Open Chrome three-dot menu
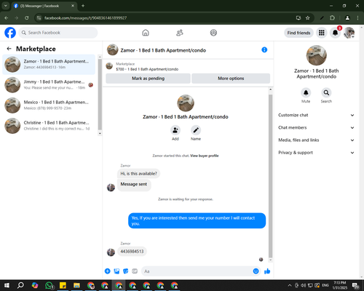Viewport: 364px width, 291px height. 357,18
